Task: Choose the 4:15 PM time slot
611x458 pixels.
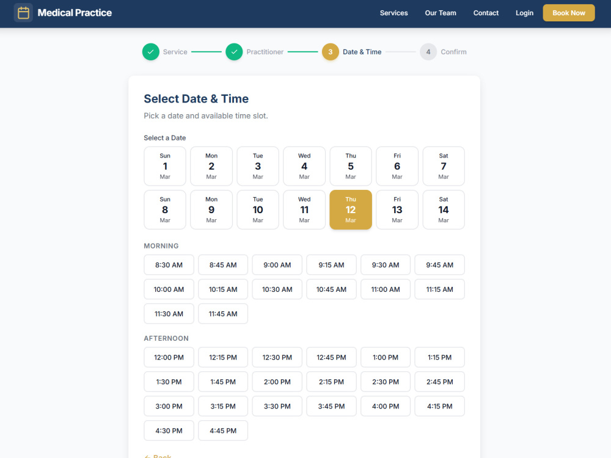Action: point(439,407)
